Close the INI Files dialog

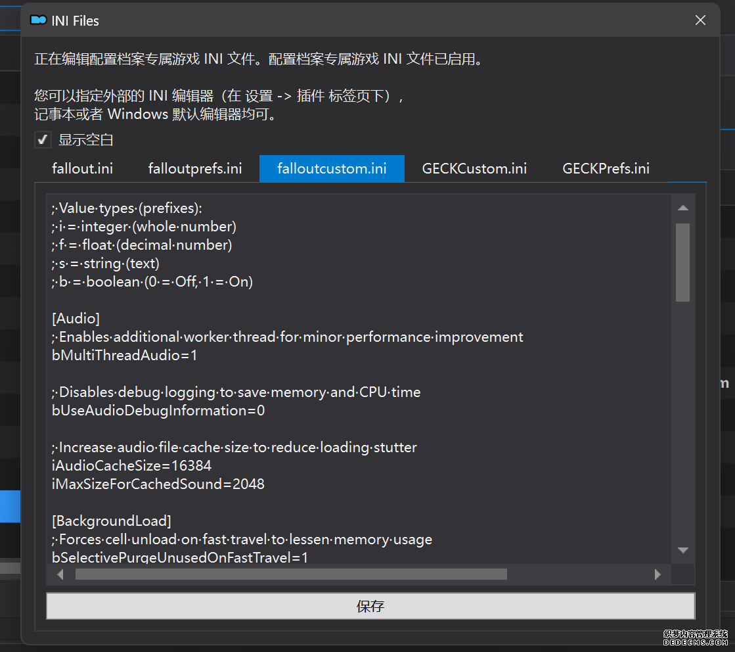click(700, 20)
